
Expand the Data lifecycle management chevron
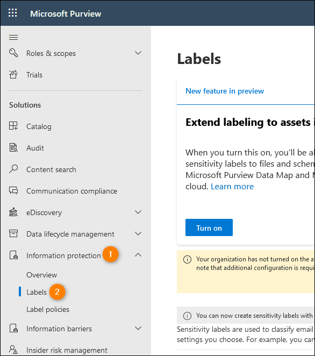click(x=138, y=233)
